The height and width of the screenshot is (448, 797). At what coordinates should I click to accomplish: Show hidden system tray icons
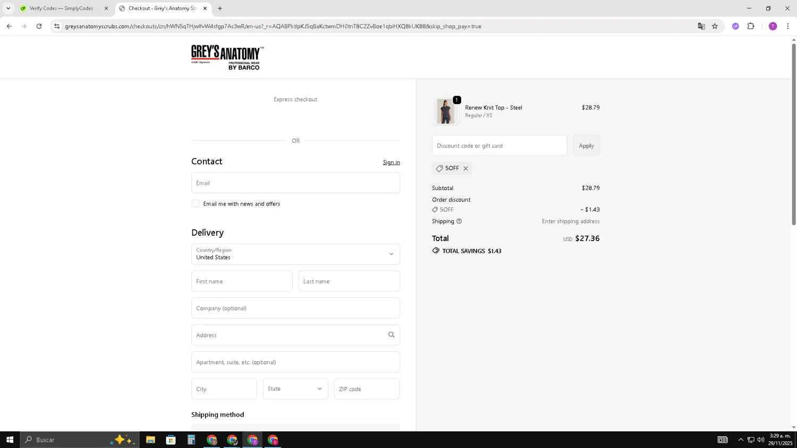point(741,440)
